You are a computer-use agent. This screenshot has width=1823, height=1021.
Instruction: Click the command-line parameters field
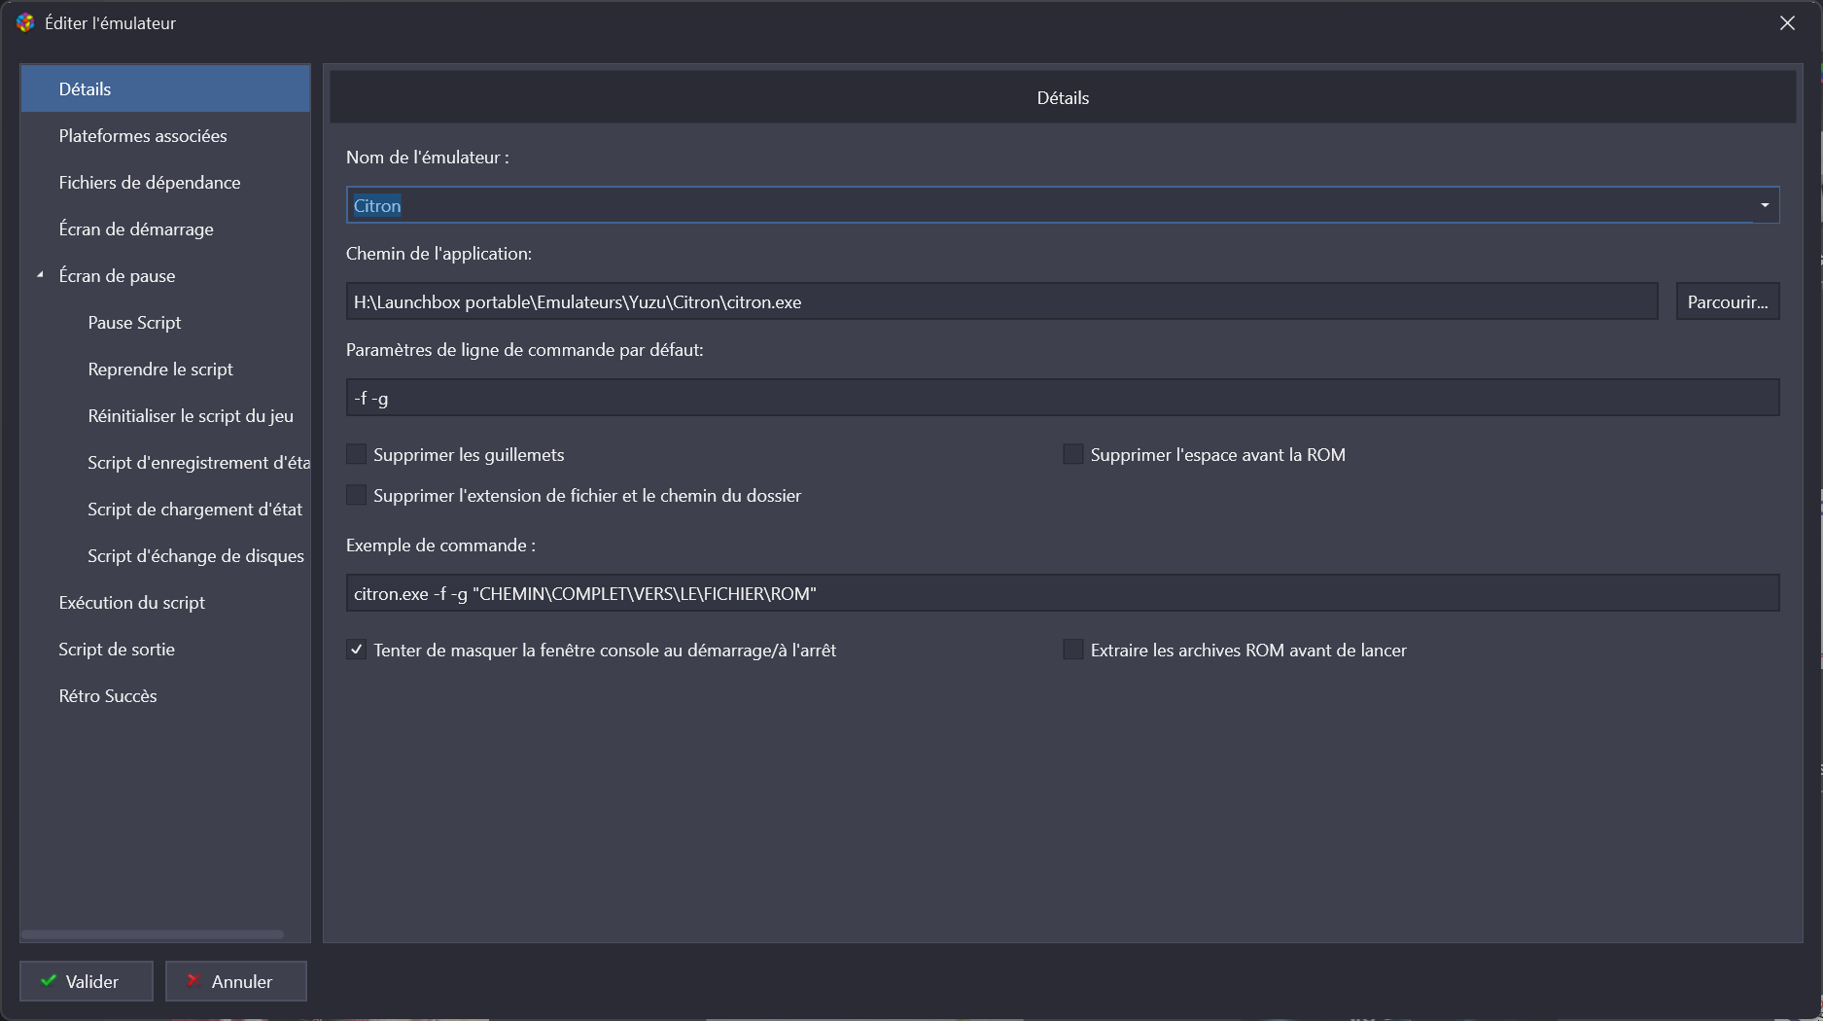(1062, 398)
